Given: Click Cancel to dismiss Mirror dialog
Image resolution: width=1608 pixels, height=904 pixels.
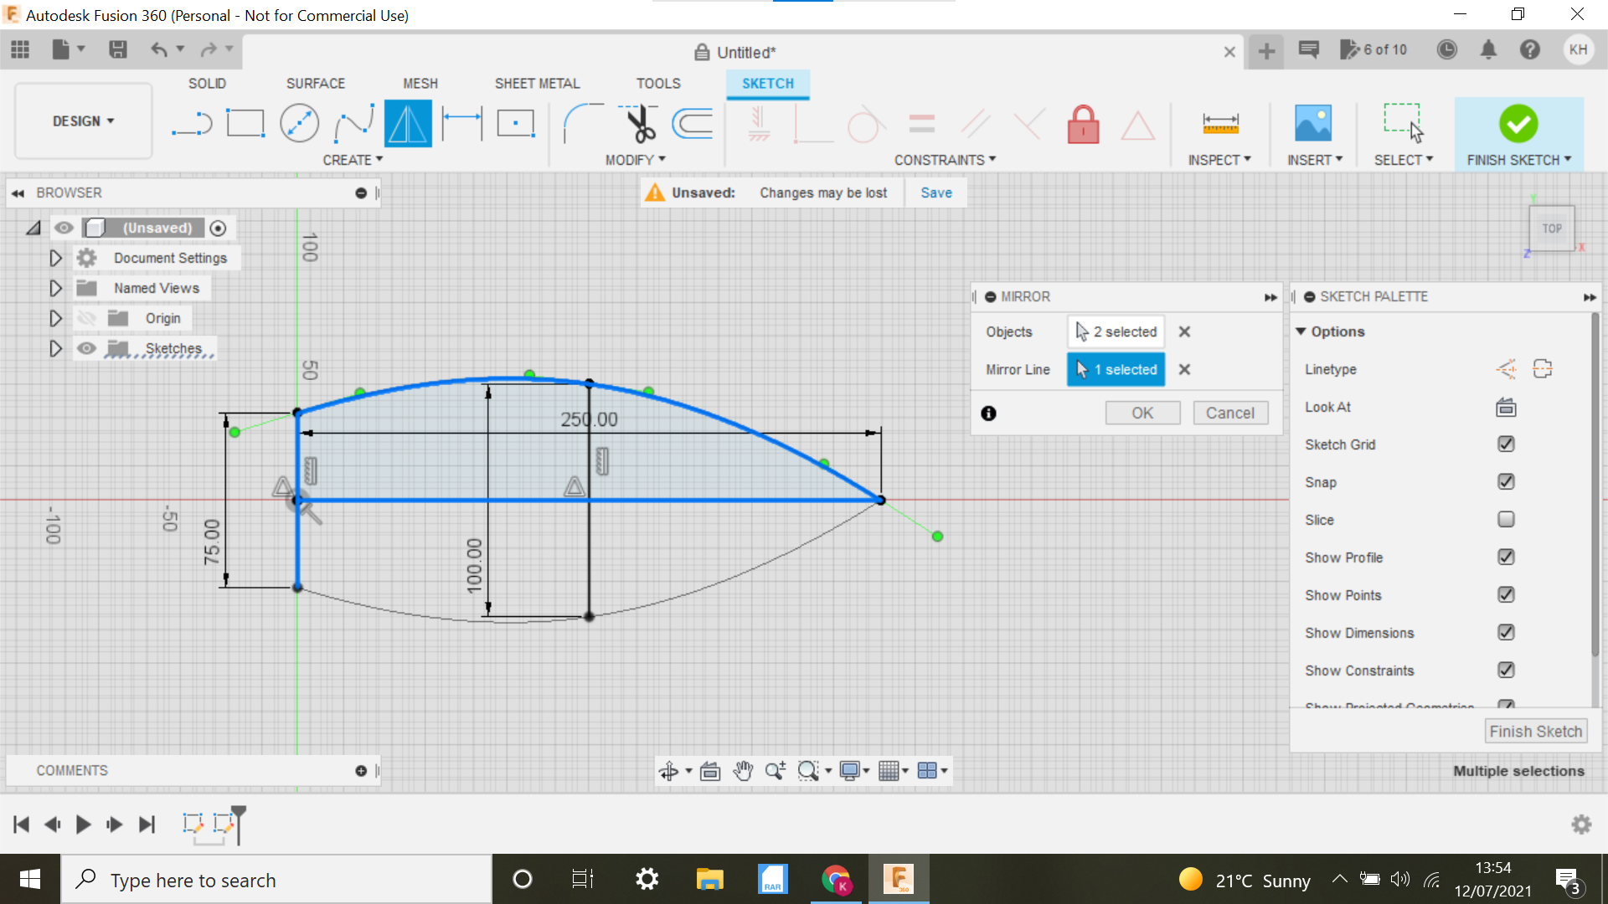Looking at the screenshot, I should (1229, 413).
